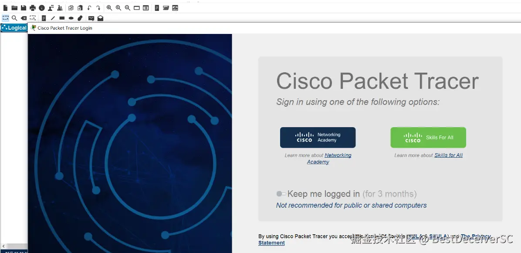
Task: Open the Custom Devices dialog icon
Action: tap(145, 8)
